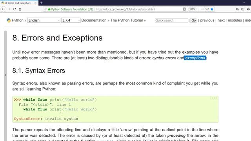Click the italic text syntax errors
The height and width of the screenshot is (141, 251).
(164, 58)
